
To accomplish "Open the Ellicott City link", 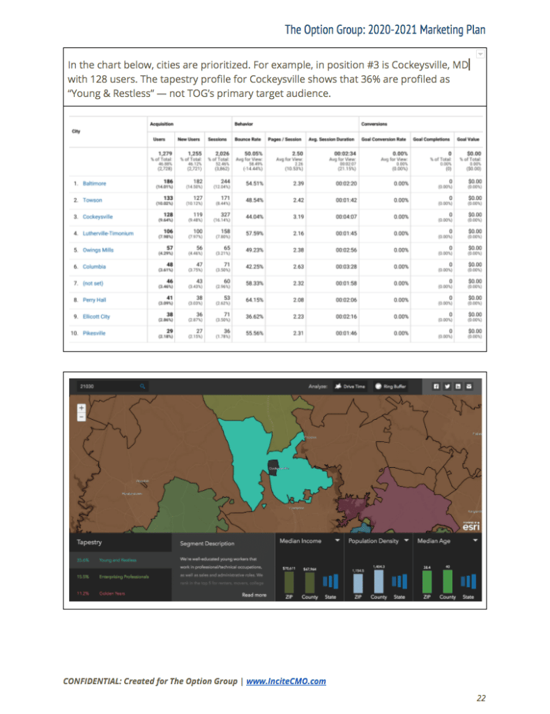I will point(96,317).
